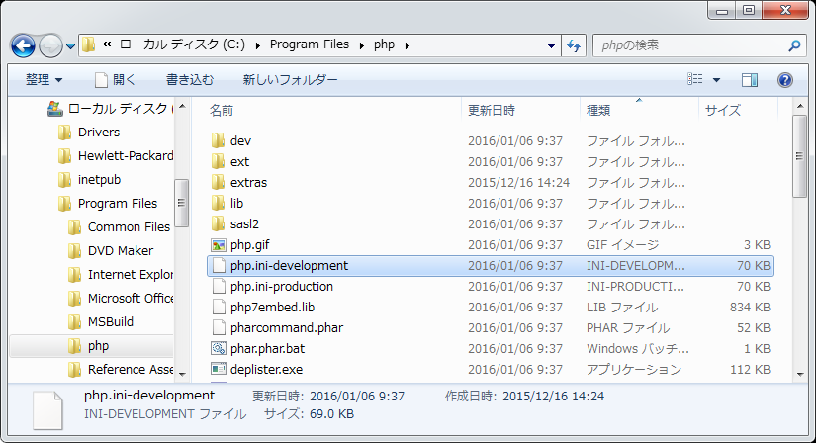Click the refresh icon beside address bar

pyautogui.click(x=574, y=45)
